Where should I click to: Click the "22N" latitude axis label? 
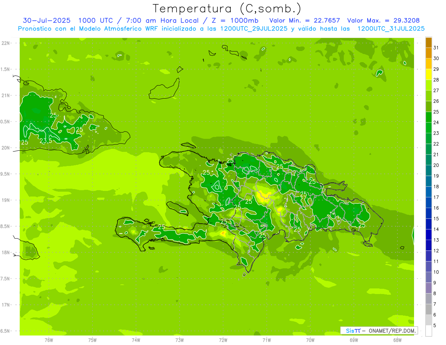6,43
